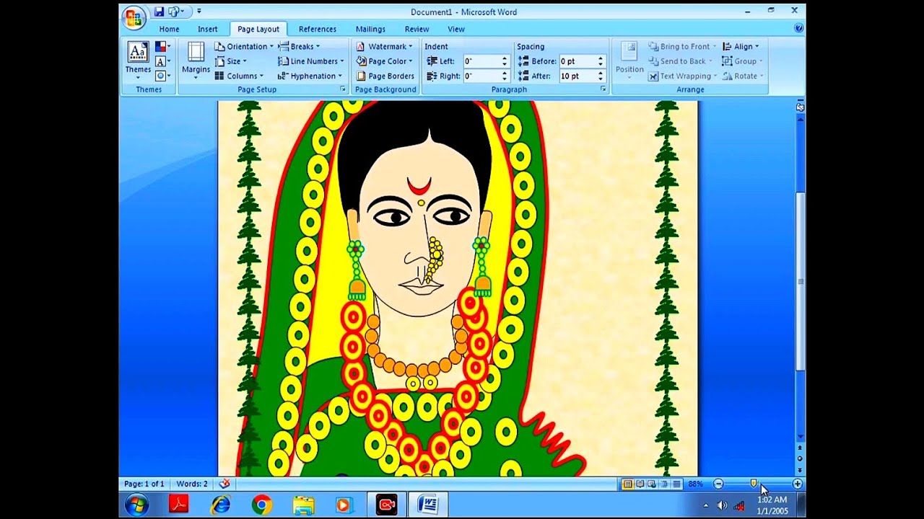This screenshot has width=924, height=519.
Task: Click the 88% zoom level button
Action: [x=696, y=484]
